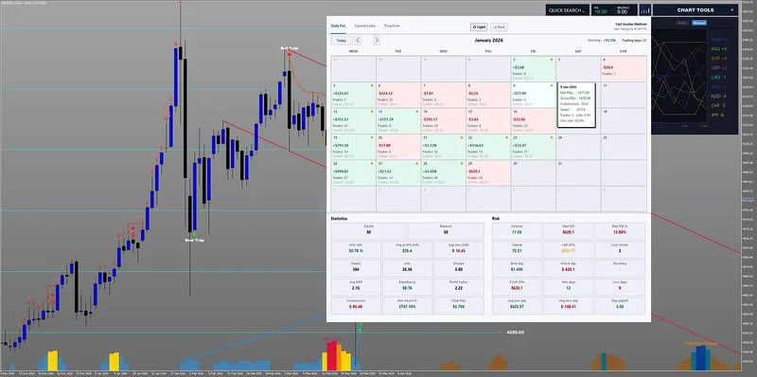Click the Monthly +$3.75K summary
Image resolution: width=757 pixels, height=377 pixels.
[x=602, y=41]
